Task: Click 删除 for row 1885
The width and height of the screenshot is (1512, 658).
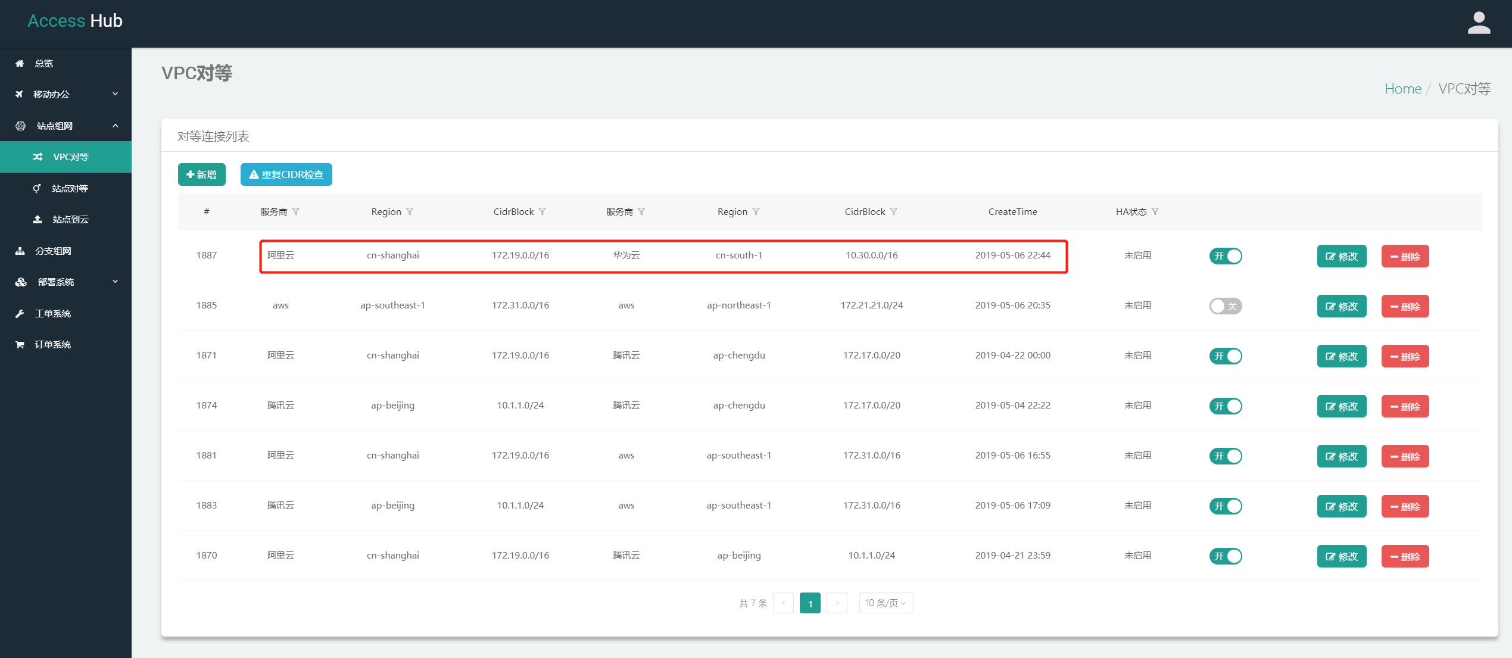Action: point(1405,306)
